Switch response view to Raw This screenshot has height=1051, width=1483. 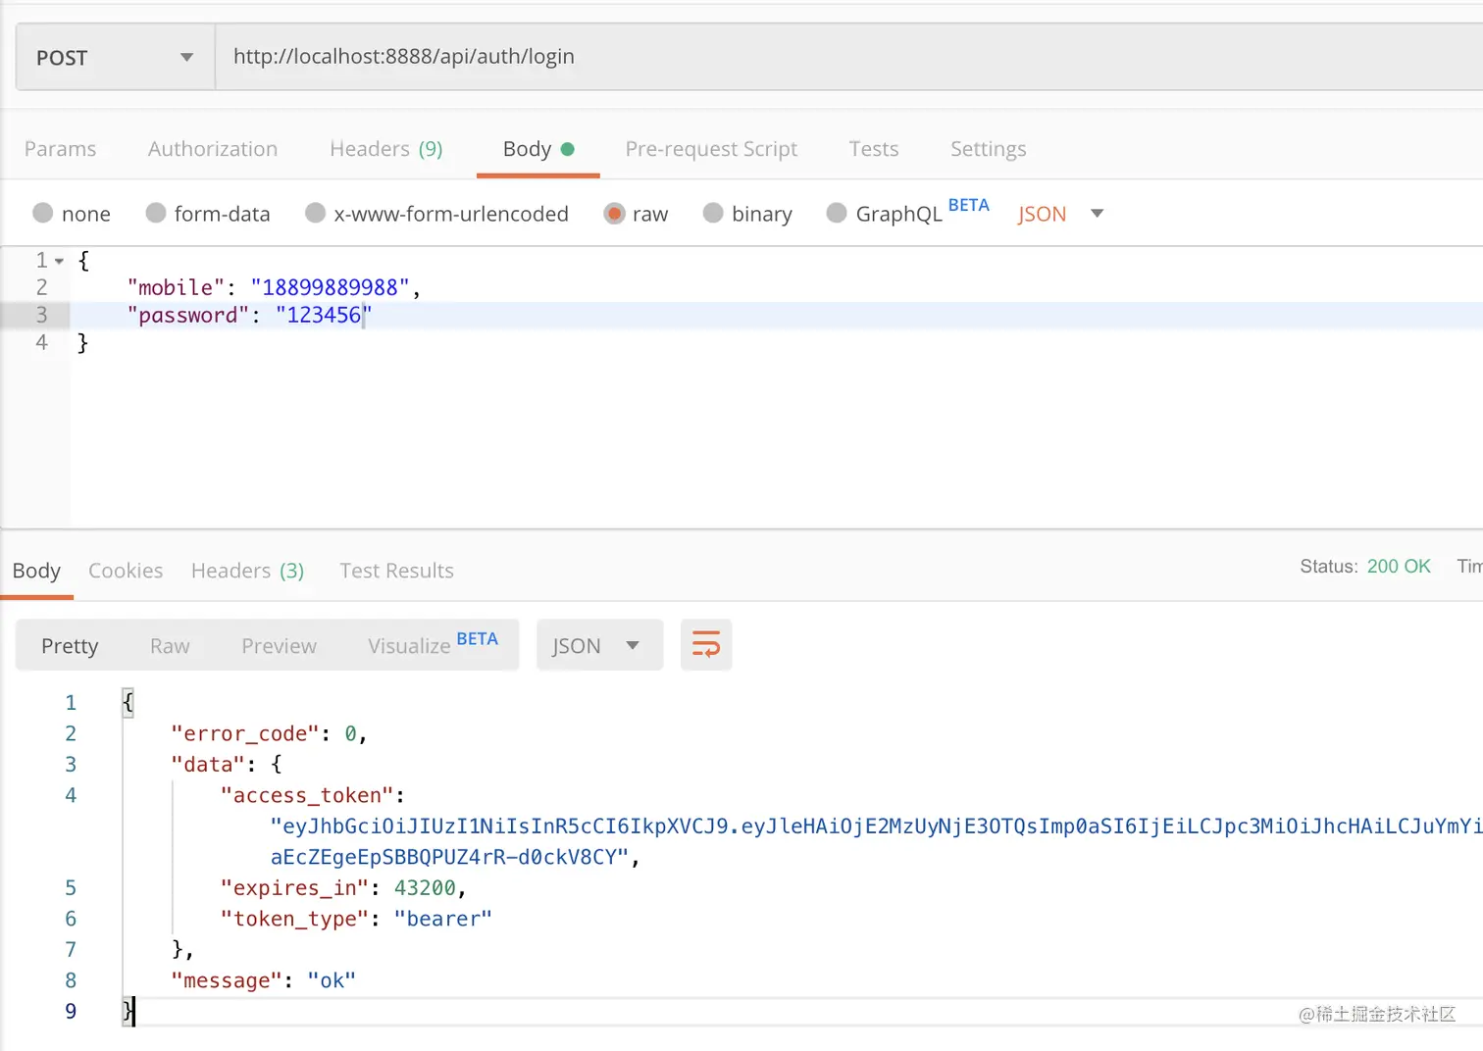[x=170, y=646]
